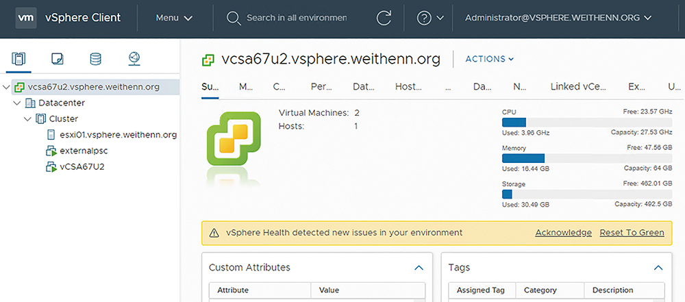685x302 pixels.
Task: Open the N... networks tab
Action: 520,86
